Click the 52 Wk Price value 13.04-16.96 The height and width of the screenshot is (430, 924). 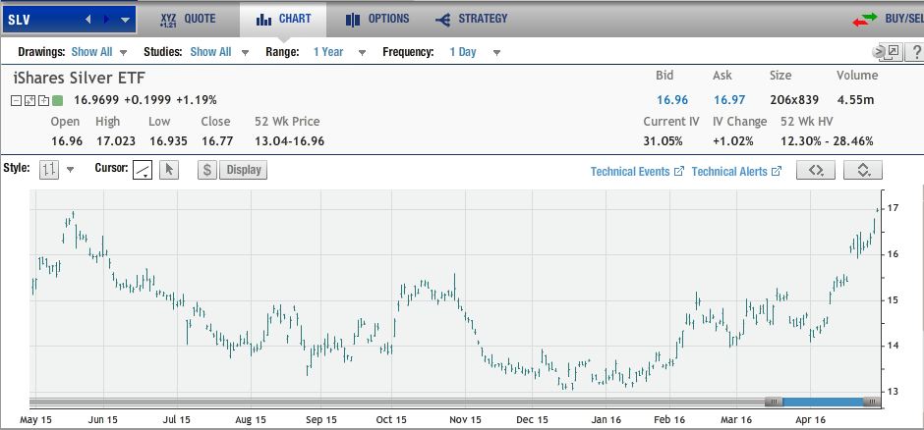click(289, 141)
